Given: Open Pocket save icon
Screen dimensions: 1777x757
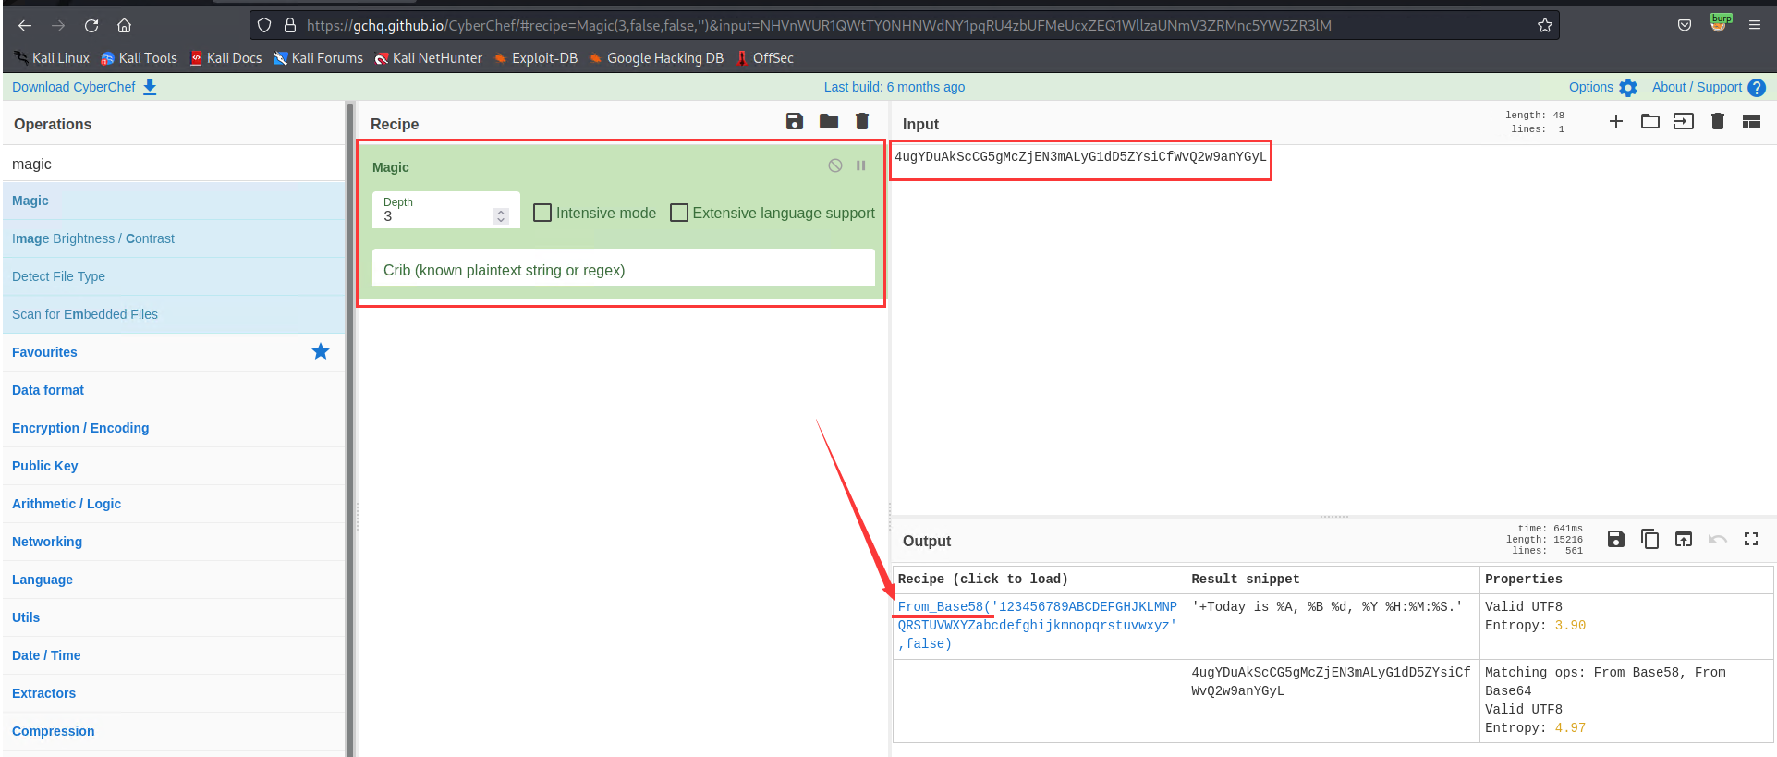Looking at the screenshot, I should coord(1685,25).
